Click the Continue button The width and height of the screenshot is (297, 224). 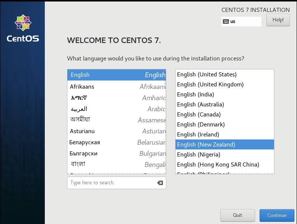[277, 215]
